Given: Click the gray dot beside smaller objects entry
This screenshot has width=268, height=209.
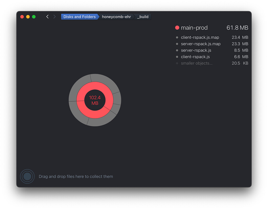Looking at the screenshot, I should coord(177,63).
